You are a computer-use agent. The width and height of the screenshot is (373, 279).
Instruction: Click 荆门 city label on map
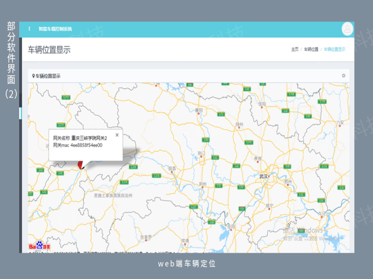[x=202, y=153]
